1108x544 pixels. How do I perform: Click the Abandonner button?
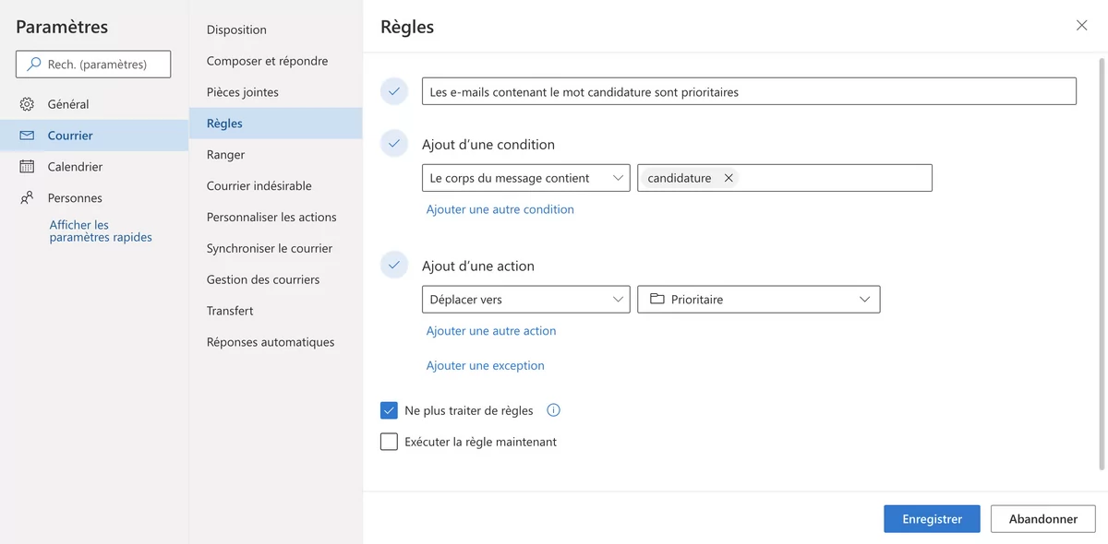1043,519
